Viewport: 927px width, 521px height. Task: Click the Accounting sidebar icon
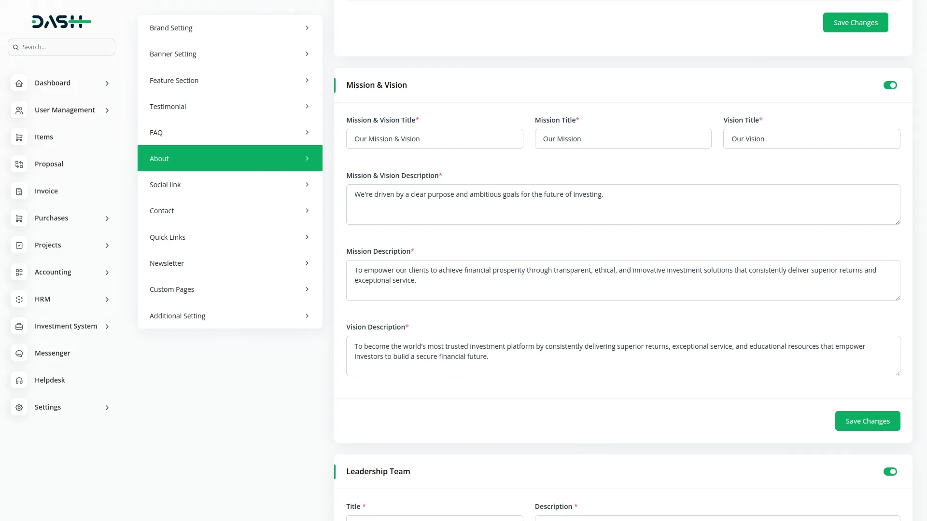[x=19, y=273]
